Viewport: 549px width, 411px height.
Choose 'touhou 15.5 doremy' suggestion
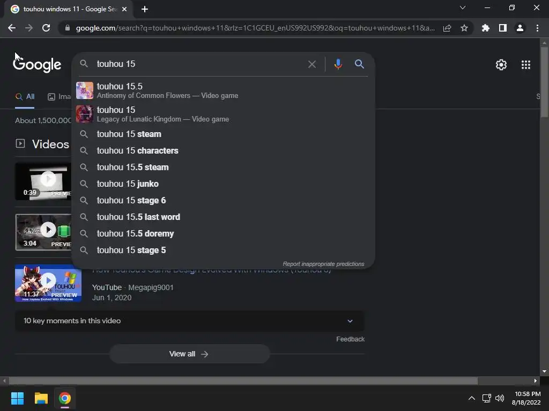[224, 233]
